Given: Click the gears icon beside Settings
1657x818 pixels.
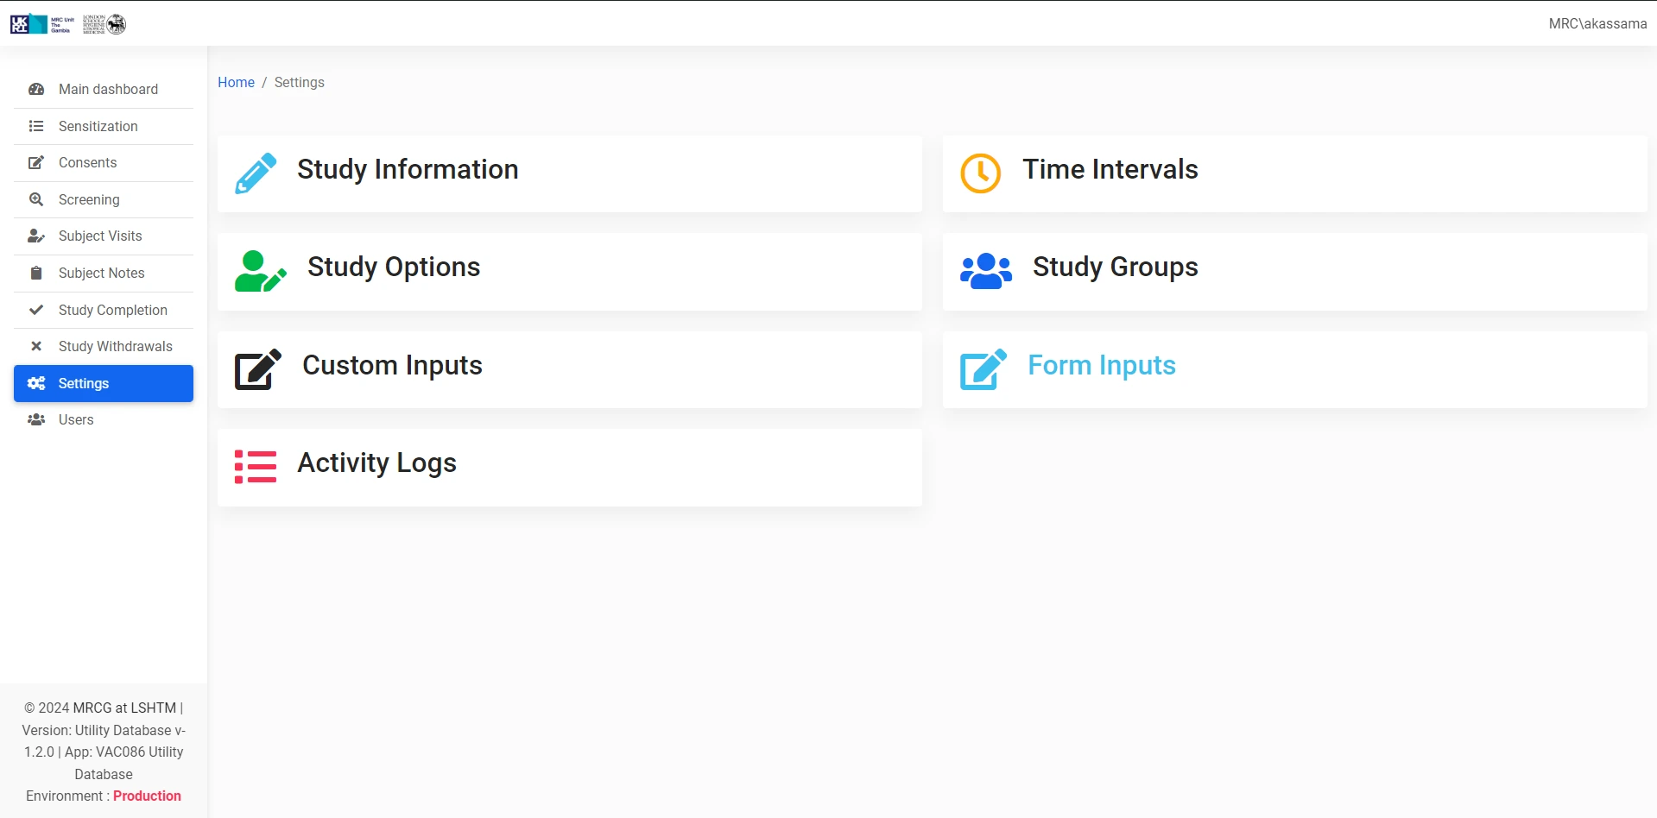Looking at the screenshot, I should tap(36, 383).
